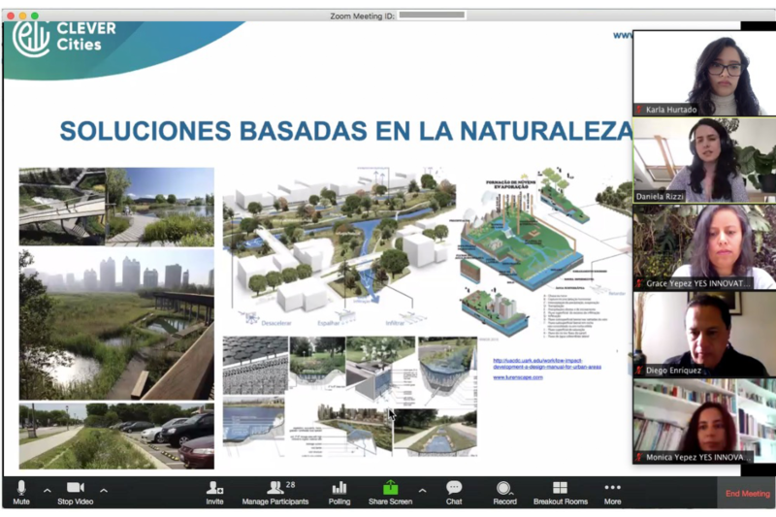Open the uacdc.uark.edu hyperlink on slide
Image resolution: width=776 pixels, height=517 pixels.
tap(547, 364)
